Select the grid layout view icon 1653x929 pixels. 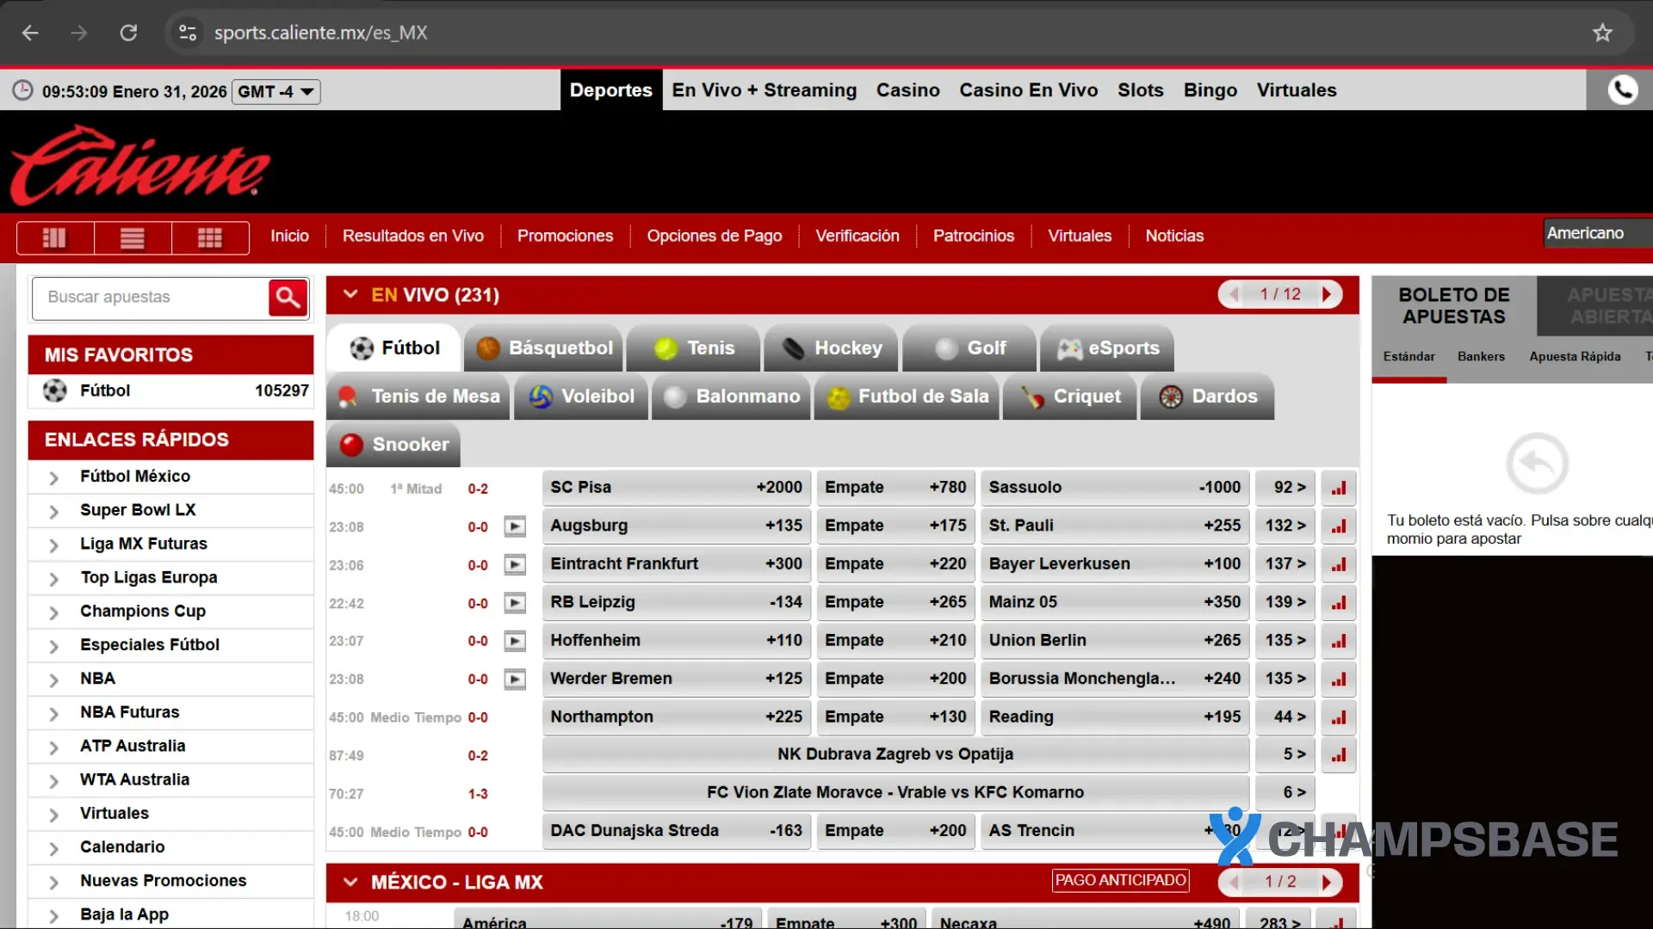(x=210, y=237)
